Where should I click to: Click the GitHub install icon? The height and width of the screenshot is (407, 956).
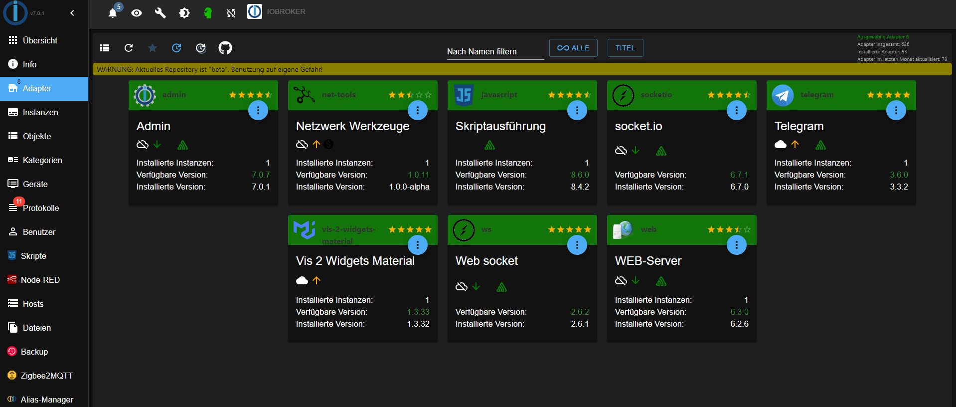225,48
